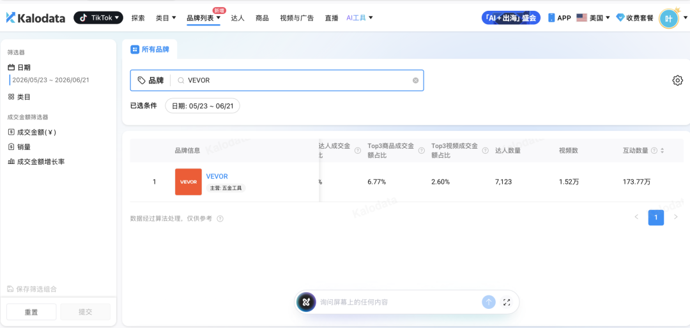This screenshot has height=328, width=690.
Task: Open the 美国 country selector
Action: point(593,18)
